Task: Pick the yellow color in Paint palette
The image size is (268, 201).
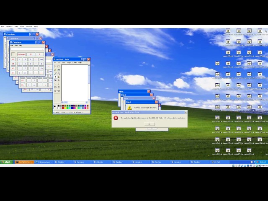Action: point(65,108)
